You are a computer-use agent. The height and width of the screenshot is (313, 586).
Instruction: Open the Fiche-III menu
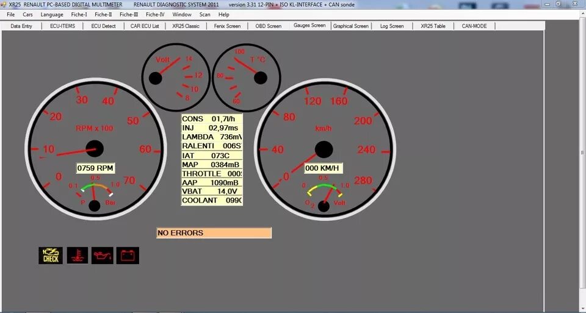click(129, 15)
